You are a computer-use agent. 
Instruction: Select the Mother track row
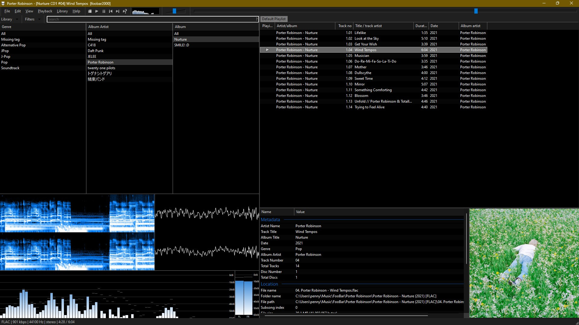(x=374, y=67)
